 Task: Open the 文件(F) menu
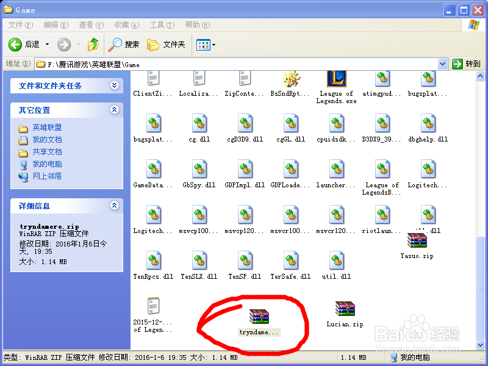[21, 25]
